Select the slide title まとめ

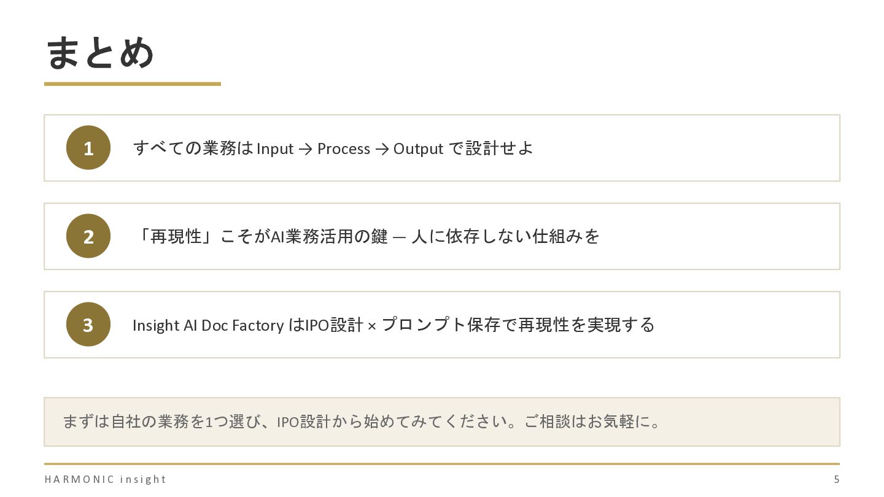(100, 53)
